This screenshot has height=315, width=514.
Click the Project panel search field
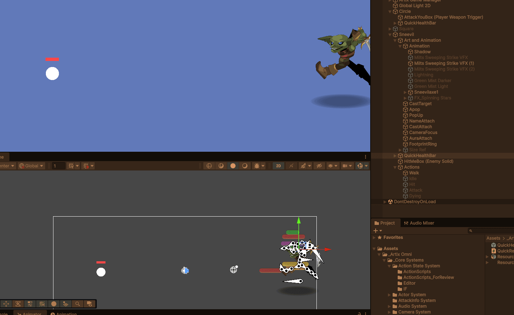pyautogui.click(x=491, y=231)
